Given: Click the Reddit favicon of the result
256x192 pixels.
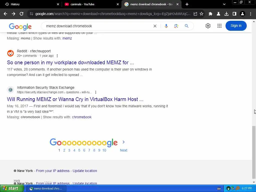Looking at the screenshot, I should (10, 53).
